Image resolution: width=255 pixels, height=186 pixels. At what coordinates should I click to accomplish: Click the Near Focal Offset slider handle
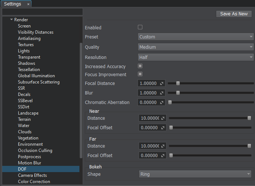pyautogui.click(x=171, y=127)
